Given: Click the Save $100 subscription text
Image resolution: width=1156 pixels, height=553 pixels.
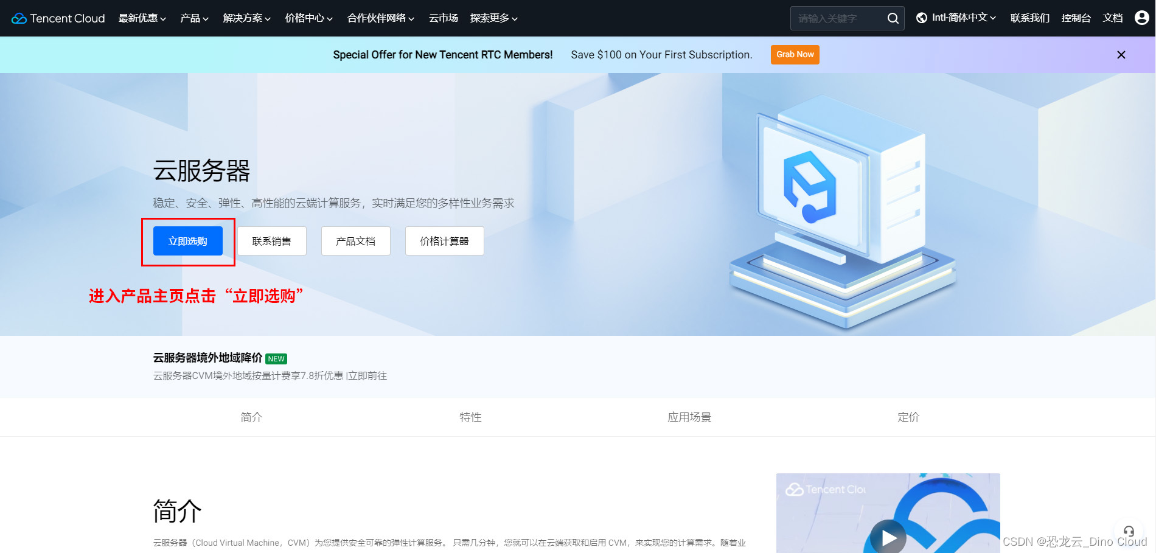Looking at the screenshot, I should 661,55.
